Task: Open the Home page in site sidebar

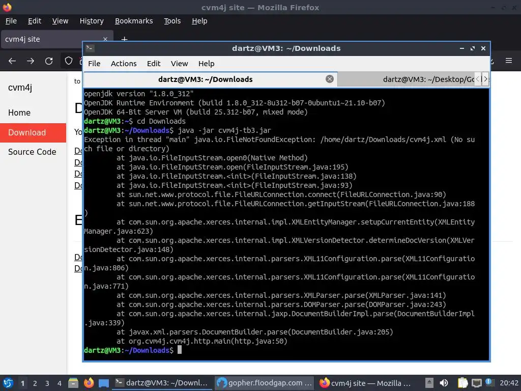Action: [x=19, y=113]
